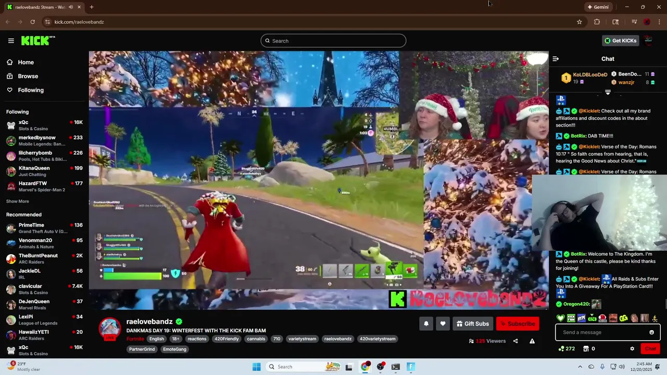Viewport: 667px width, 375px height.
Task: Click the EmoteGang tag
Action: [175, 349]
